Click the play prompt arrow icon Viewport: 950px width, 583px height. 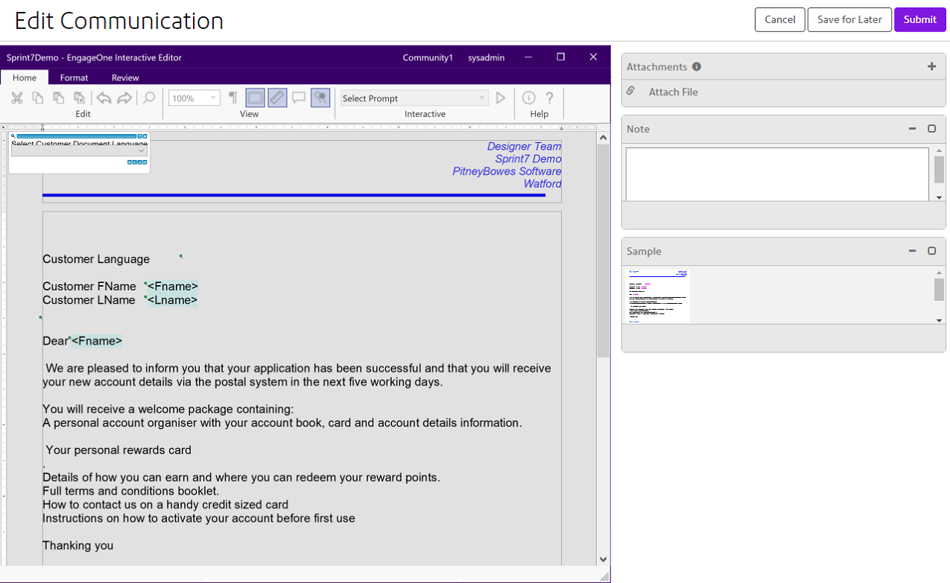coord(501,98)
